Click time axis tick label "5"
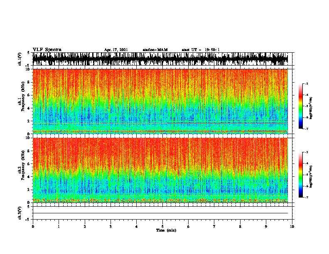The image size is (329, 254). [162, 227]
